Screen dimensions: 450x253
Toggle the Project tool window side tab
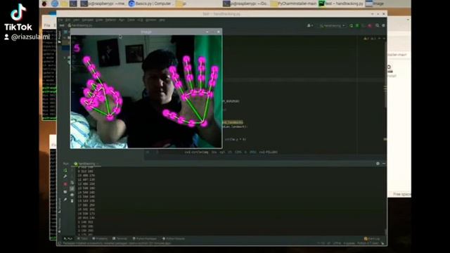[60, 37]
